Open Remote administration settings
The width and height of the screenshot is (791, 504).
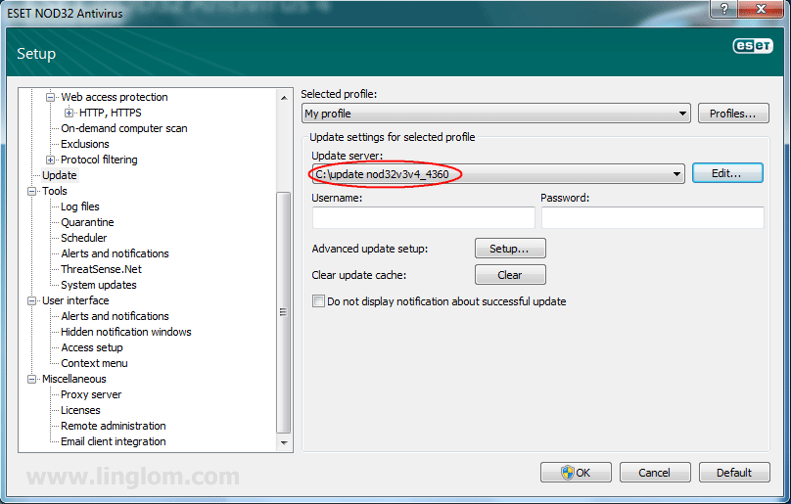click(x=113, y=426)
